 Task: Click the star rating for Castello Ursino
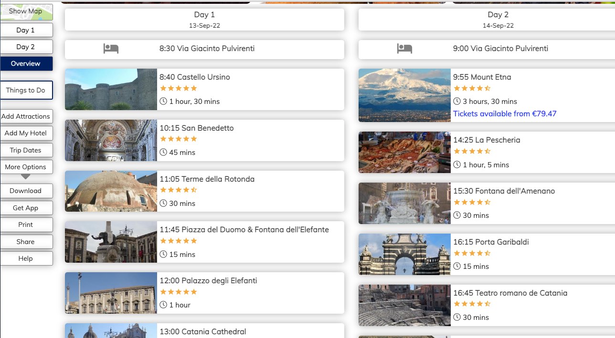pyautogui.click(x=179, y=88)
